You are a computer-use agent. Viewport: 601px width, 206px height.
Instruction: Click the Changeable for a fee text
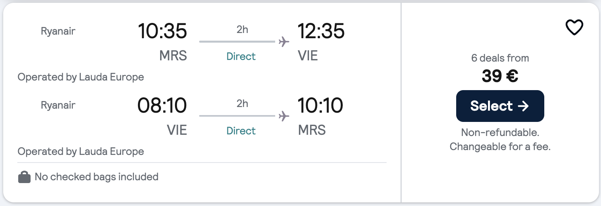coord(500,146)
